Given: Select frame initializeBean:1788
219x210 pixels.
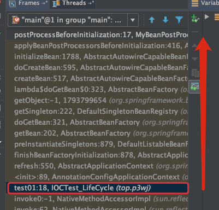Looking at the screenshot, I should tap(97, 56).
